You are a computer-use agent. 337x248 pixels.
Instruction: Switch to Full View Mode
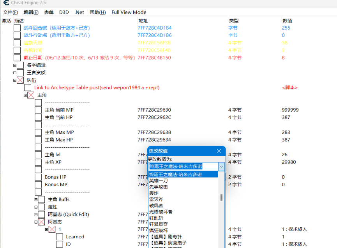129,12
